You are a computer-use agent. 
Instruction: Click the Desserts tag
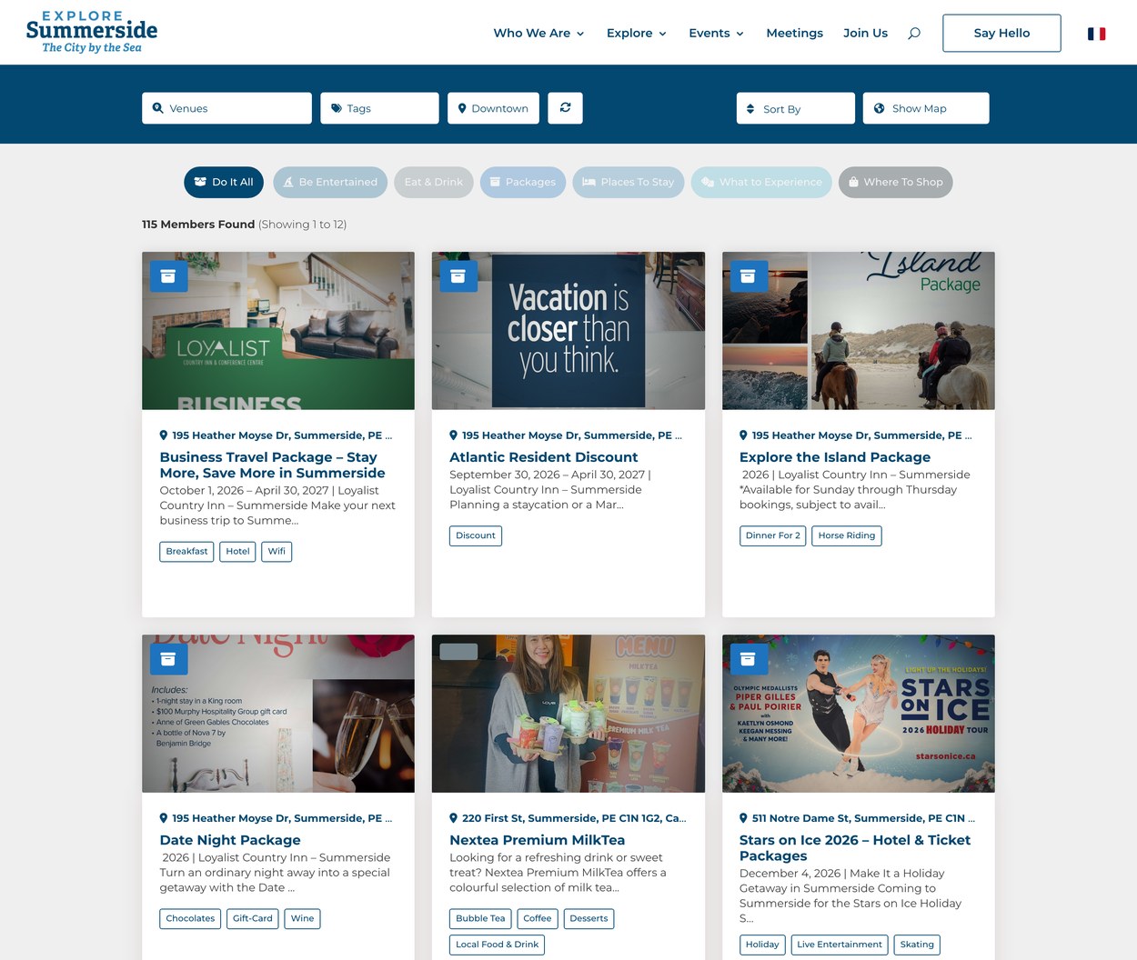coord(589,918)
